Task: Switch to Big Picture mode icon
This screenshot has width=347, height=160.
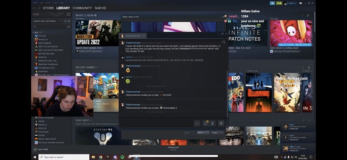Action: click(300, 3)
